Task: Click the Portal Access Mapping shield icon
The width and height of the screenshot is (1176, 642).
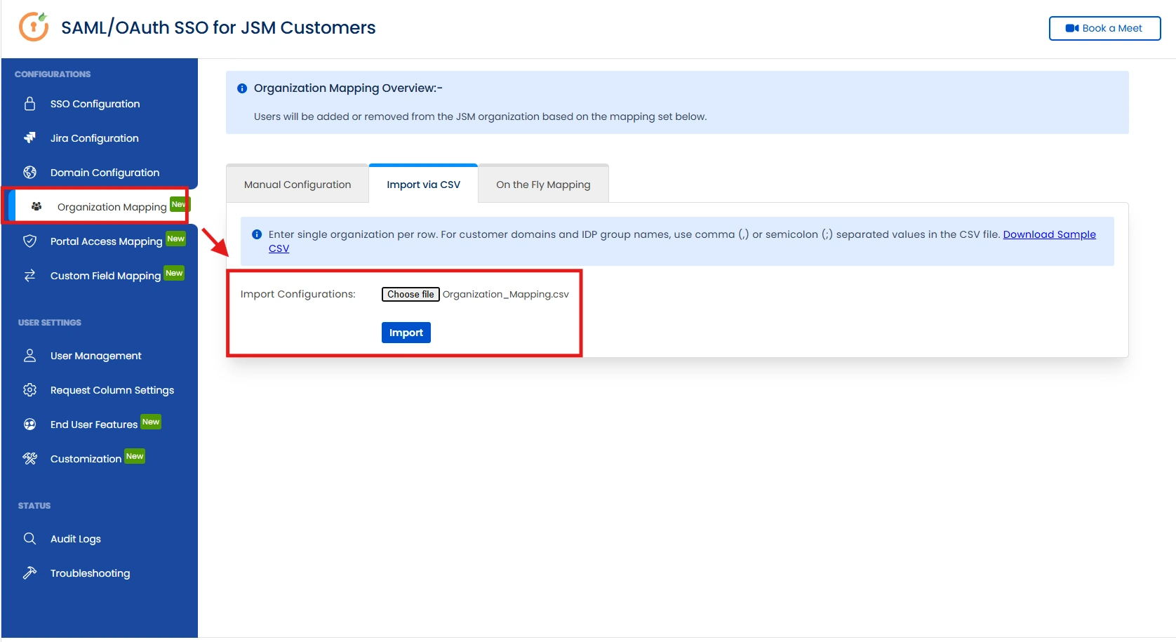Action: click(29, 241)
